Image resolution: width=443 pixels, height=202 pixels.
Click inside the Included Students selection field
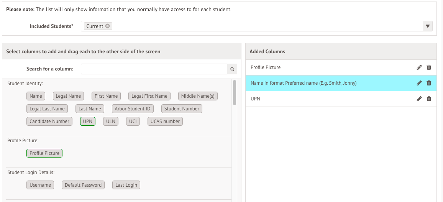click(264, 26)
